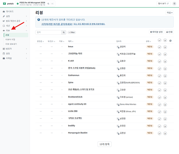Accept the agent-continuity-kit proposal checkmark
The image size is (179, 154).
(x=159, y=105)
